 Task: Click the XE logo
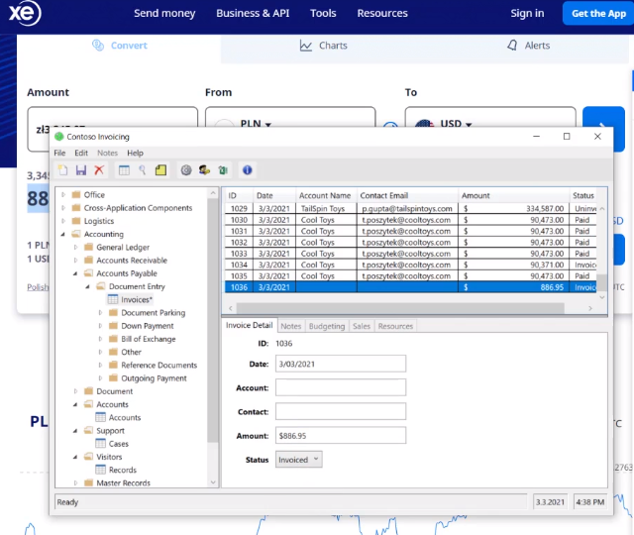tap(25, 13)
